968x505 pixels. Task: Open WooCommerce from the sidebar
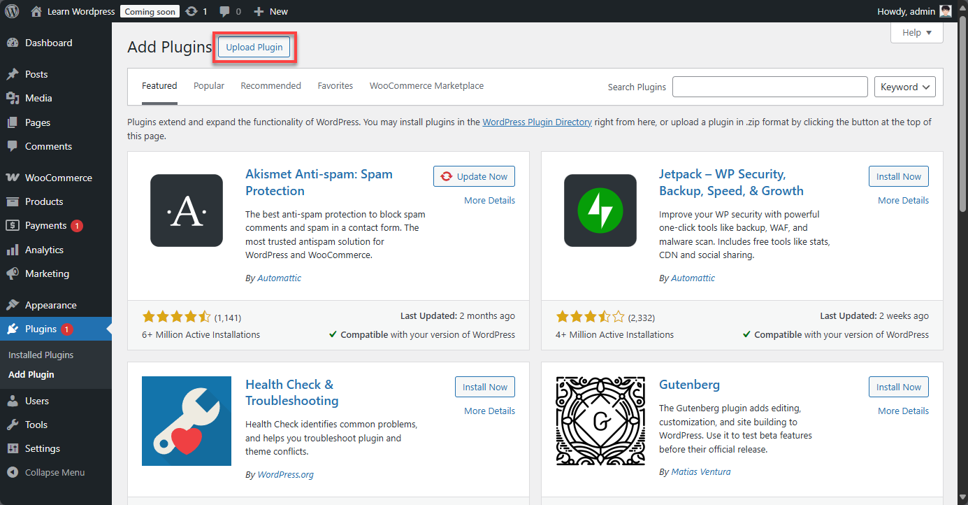click(x=58, y=178)
